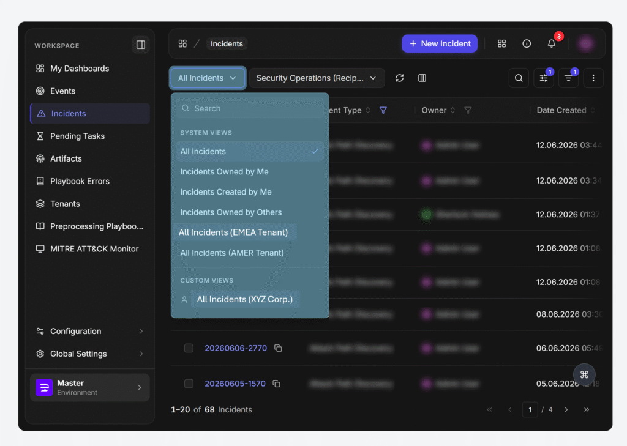Open column layout settings icon
The image size is (627, 446).
(x=422, y=78)
